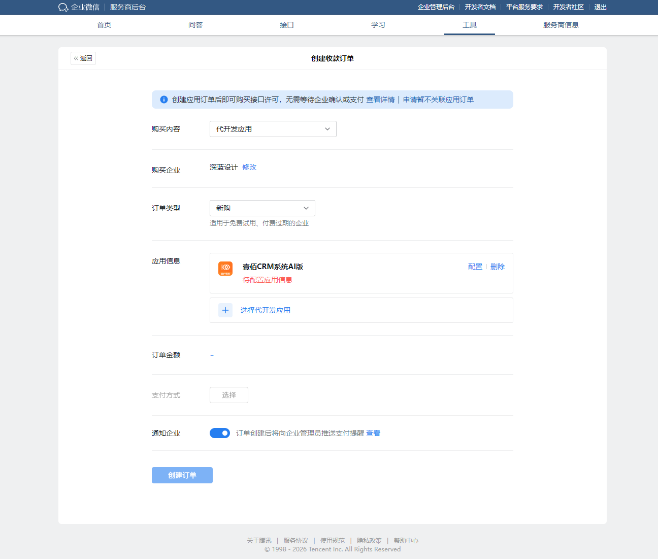Click the 创建订单 button
Screen dimensions: 658x559
point(182,475)
